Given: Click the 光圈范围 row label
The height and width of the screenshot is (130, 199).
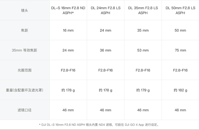Looking at the screenshot, I should tap(25, 70).
